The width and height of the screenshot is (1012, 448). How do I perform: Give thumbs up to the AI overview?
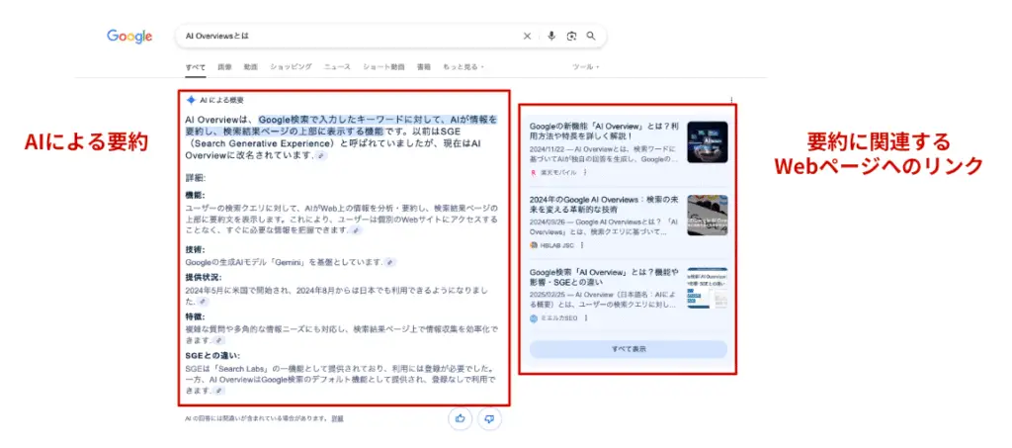[x=461, y=419]
